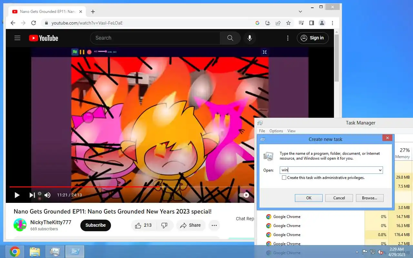Screen dimensions: 413x258
Task: Click the collapse arrows icon in the video
Action: (265, 52)
